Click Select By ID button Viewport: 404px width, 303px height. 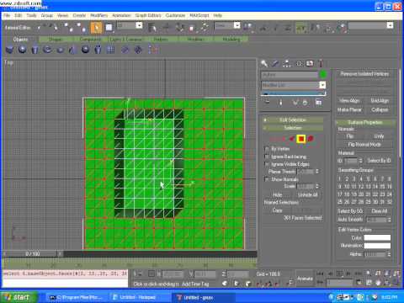[x=379, y=161]
